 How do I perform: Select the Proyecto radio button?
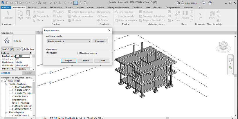[x=48, y=53]
